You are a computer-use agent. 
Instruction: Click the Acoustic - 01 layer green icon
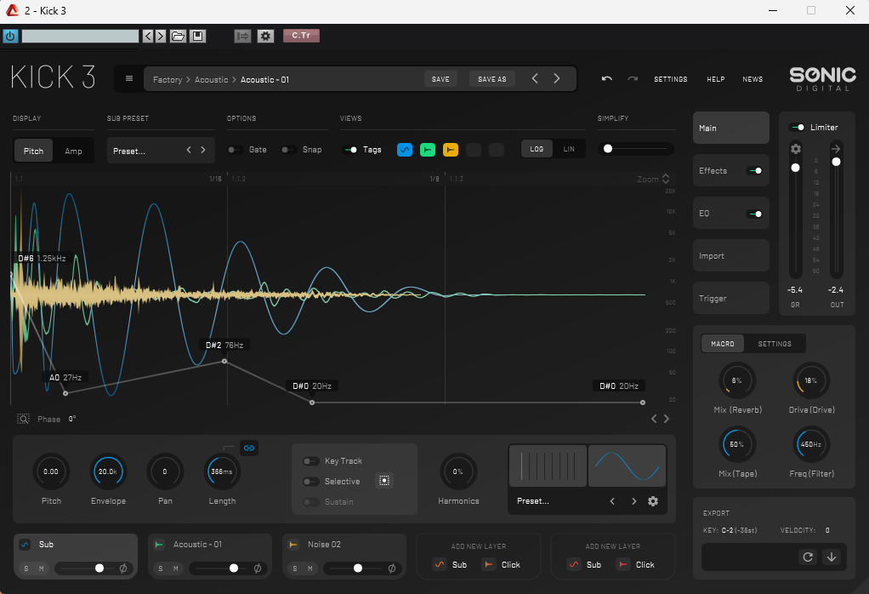[x=159, y=545]
